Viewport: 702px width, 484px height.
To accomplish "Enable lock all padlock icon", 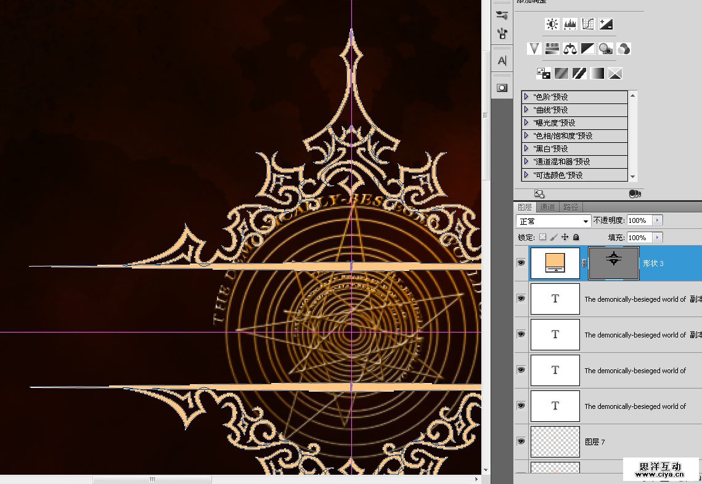I will (x=576, y=237).
